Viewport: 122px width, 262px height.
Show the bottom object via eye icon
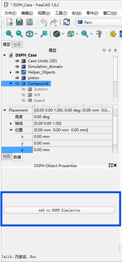tap(24, 90)
